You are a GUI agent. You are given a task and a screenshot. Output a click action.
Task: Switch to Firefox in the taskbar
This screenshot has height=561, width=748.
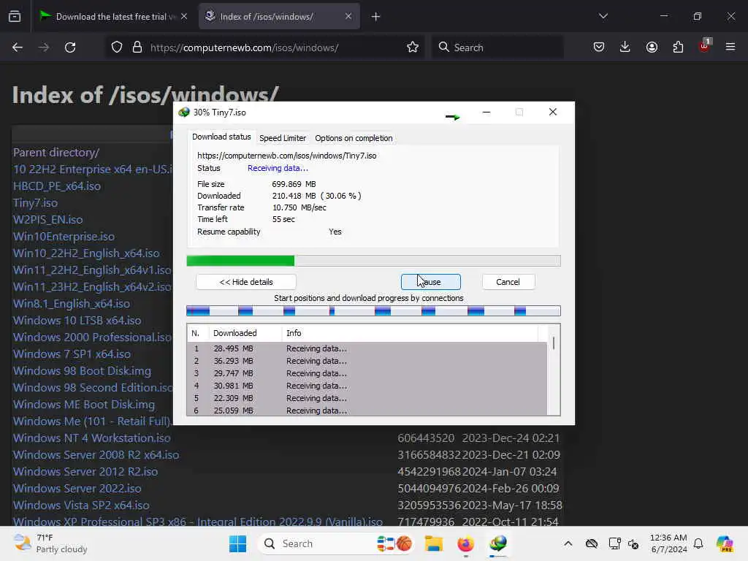pos(465,543)
